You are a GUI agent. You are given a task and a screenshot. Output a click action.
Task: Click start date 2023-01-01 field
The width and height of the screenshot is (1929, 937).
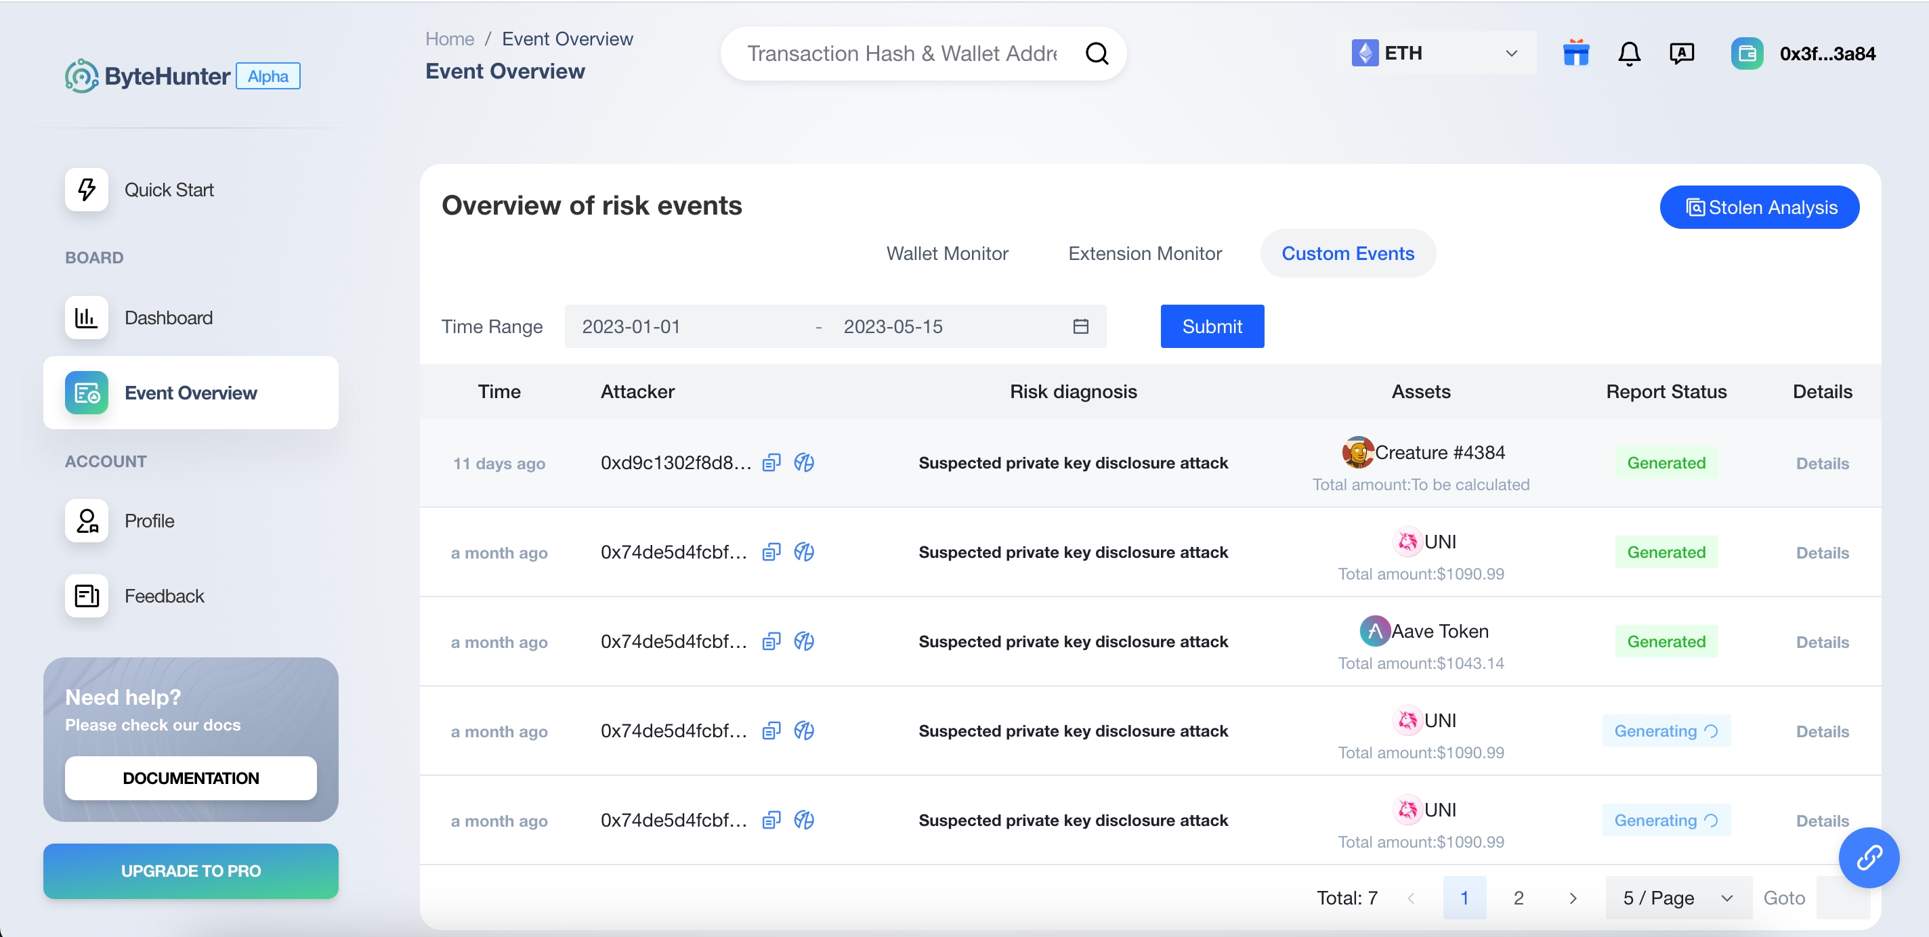coord(631,326)
